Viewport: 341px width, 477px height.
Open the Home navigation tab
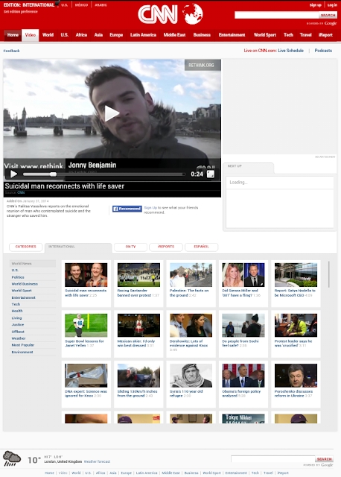(13, 35)
